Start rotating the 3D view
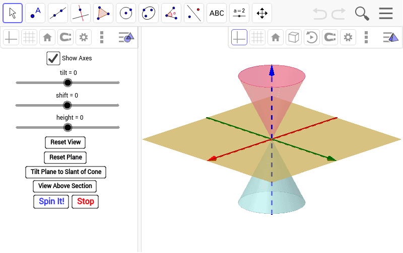This screenshot has width=403, height=253. point(312,37)
